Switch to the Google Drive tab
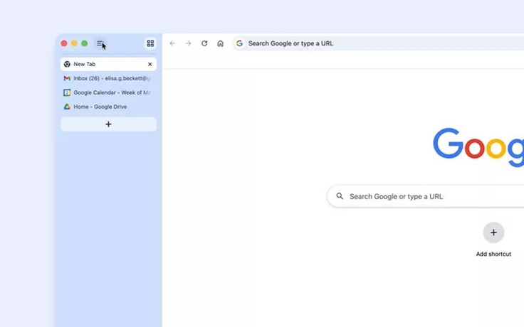The image size is (524, 327). click(108, 107)
